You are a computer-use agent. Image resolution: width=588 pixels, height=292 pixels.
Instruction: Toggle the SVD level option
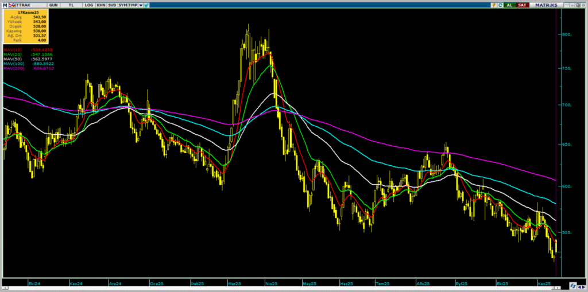tap(111, 5)
